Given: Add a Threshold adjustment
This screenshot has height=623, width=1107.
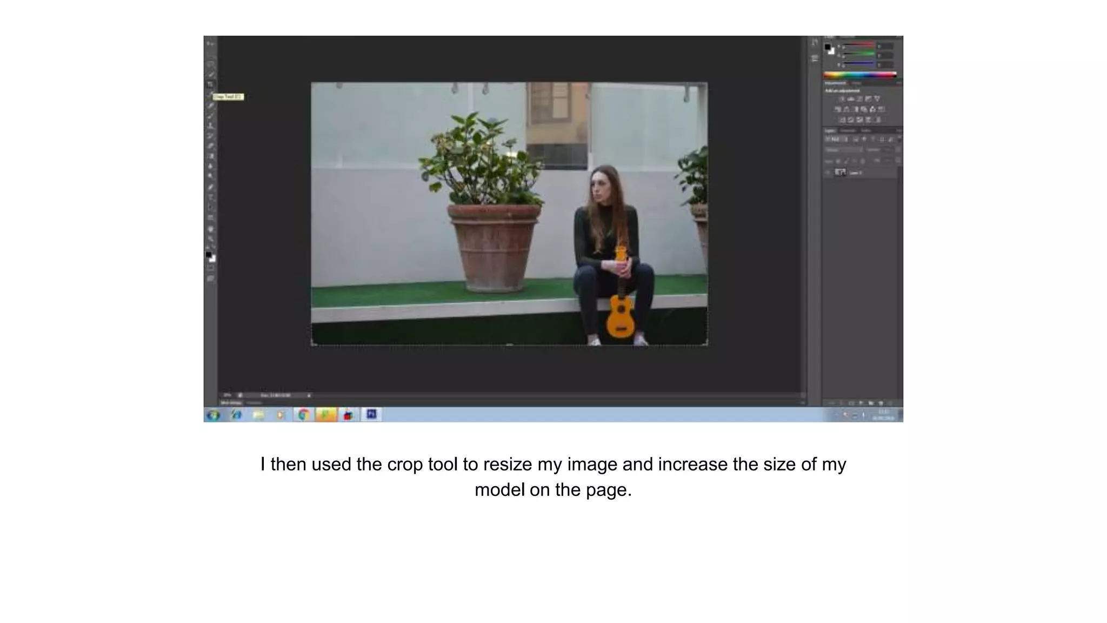Looking at the screenshot, I should (x=859, y=120).
